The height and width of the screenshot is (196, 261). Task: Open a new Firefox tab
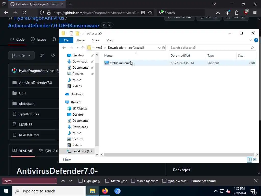tap(70, 4)
